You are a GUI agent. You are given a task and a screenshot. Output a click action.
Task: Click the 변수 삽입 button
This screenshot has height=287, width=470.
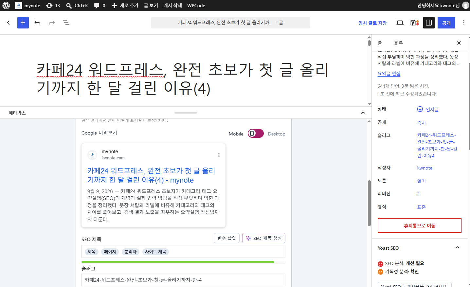[x=227, y=238]
